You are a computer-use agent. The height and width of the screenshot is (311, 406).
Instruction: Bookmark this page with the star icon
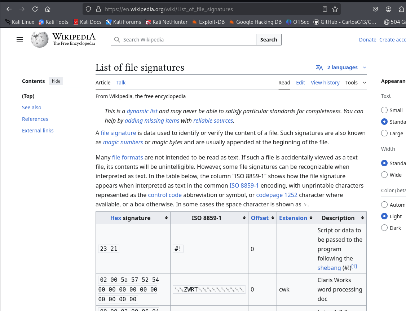coord(335,9)
